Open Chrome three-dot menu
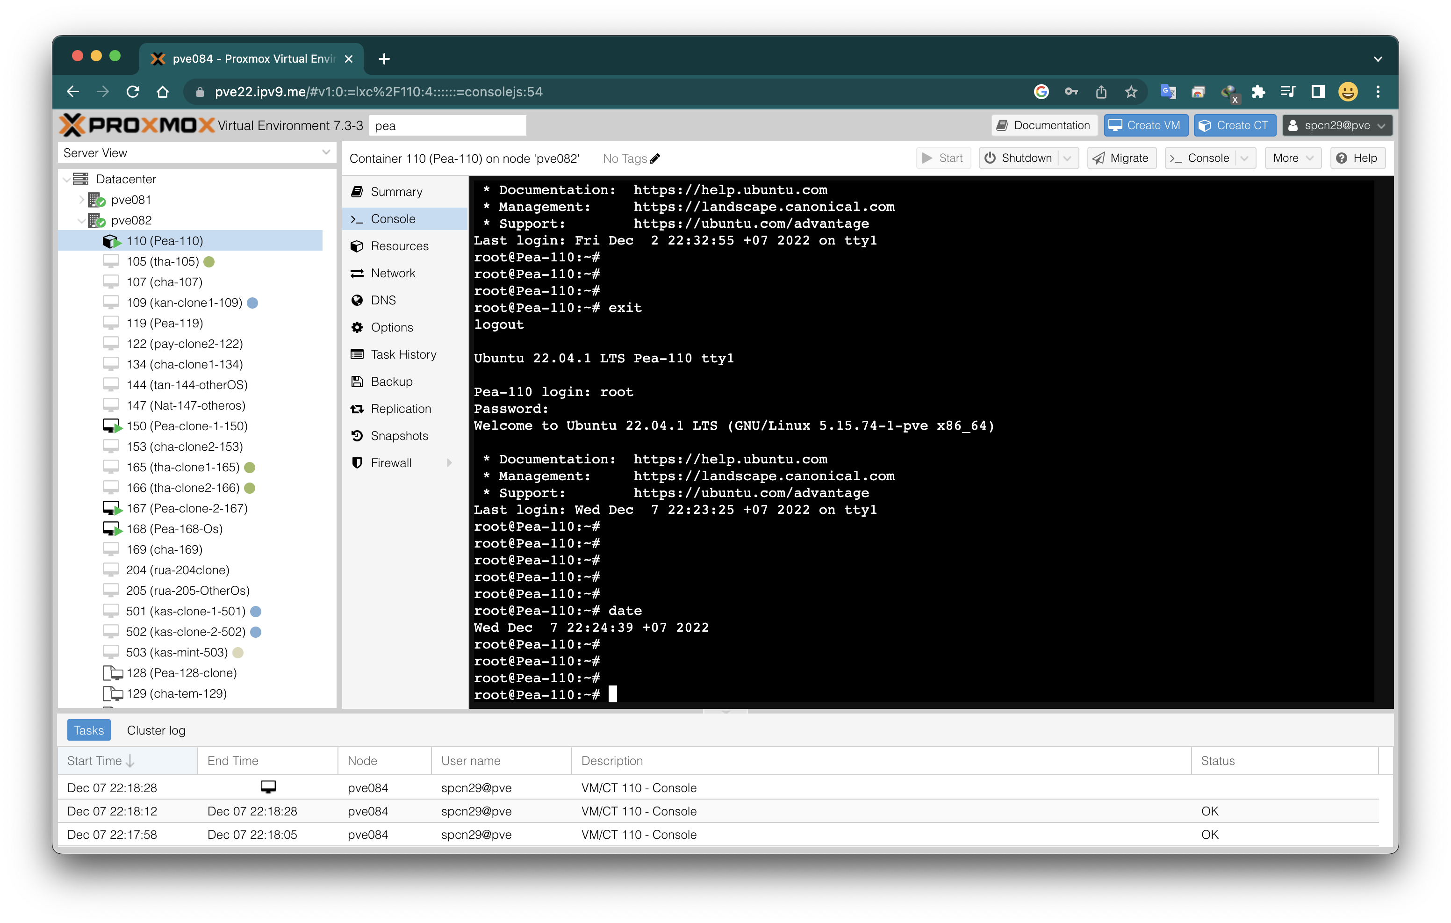 pos(1378,92)
